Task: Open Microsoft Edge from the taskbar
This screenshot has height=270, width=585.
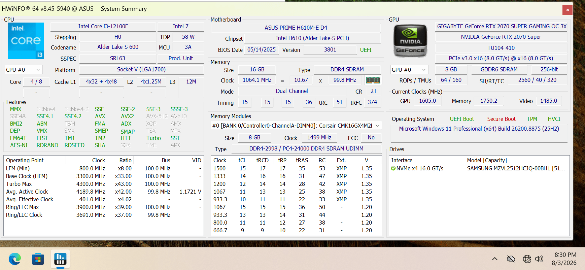Action: 15,259
